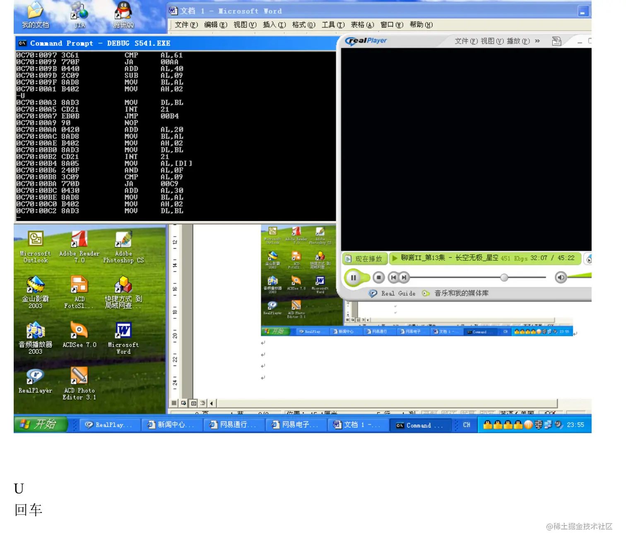
Task: Launch the 音频播放器 2003 desktop icon
Action: tap(36, 338)
